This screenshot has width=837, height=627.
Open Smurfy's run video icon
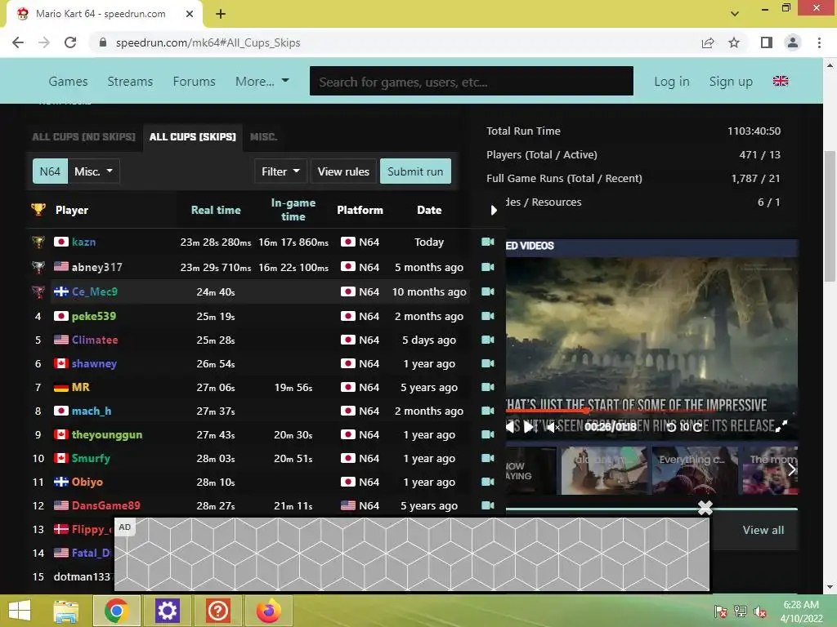[487, 458]
